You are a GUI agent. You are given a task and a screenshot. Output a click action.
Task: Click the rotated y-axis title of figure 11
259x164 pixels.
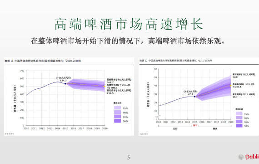pos(15,99)
